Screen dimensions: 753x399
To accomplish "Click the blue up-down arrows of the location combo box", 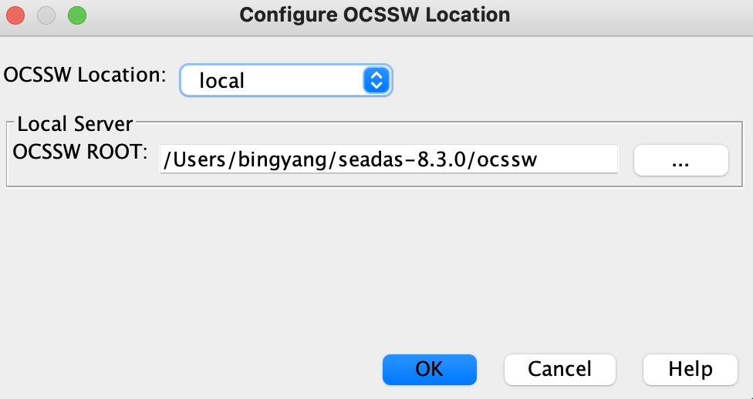I will (376, 80).
